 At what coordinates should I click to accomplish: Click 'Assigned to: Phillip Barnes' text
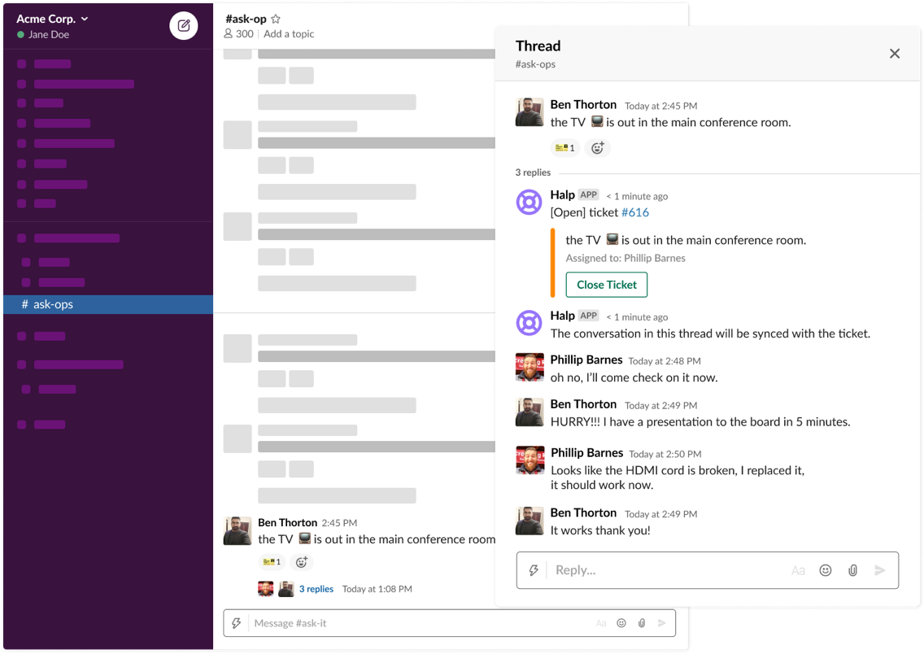point(625,258)
